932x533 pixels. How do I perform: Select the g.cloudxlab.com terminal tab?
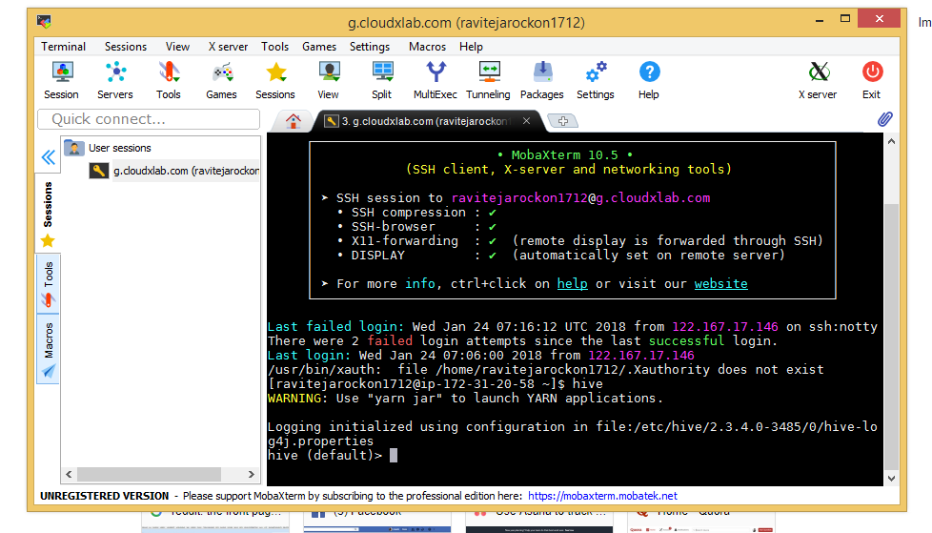tap(425, 121)
